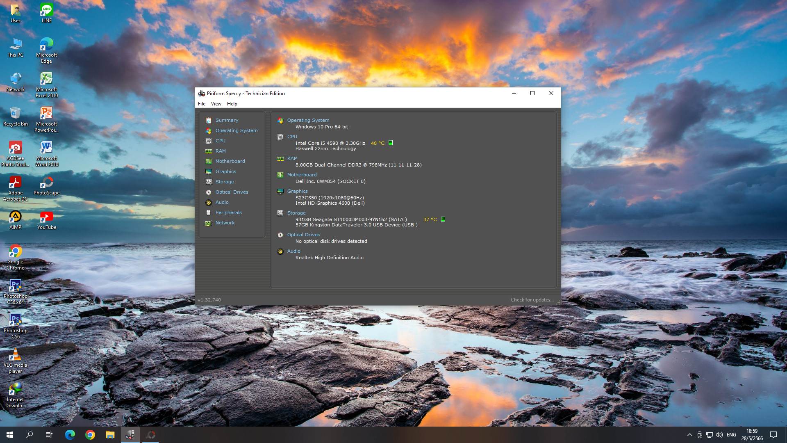Open the File menu
Image resolution: width=787 pixels, height=443 pixels.
202,104
